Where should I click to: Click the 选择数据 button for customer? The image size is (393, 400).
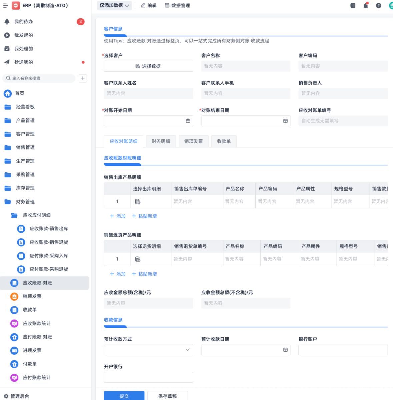149,66
